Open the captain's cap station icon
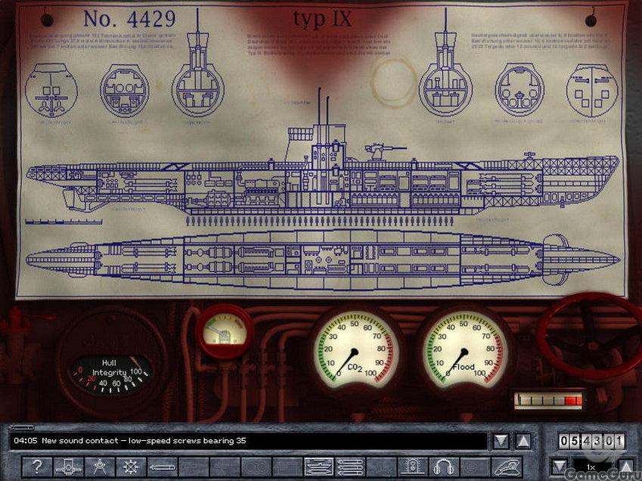This screenshot has width=642, height=481. click(507, 467)
